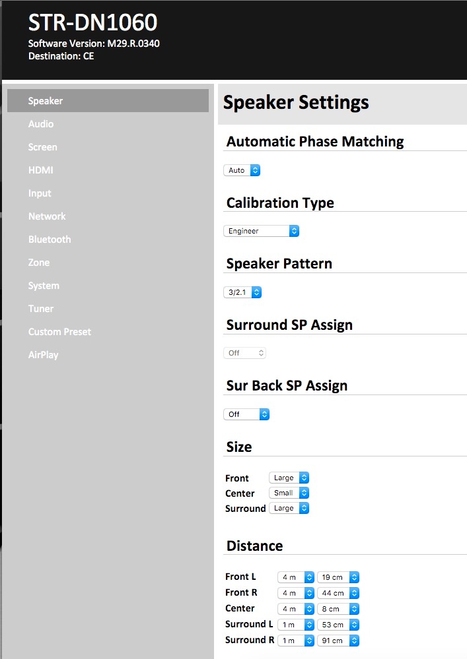Select Bluetooth in the sidebar
Viewport: 467px width, 659px height.
click(50, 239)
